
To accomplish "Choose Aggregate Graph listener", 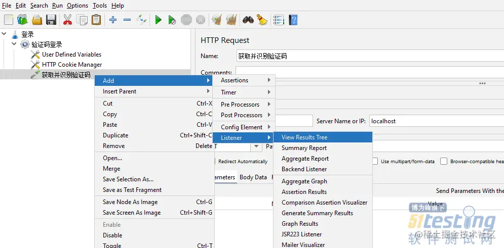I will 323,181.
